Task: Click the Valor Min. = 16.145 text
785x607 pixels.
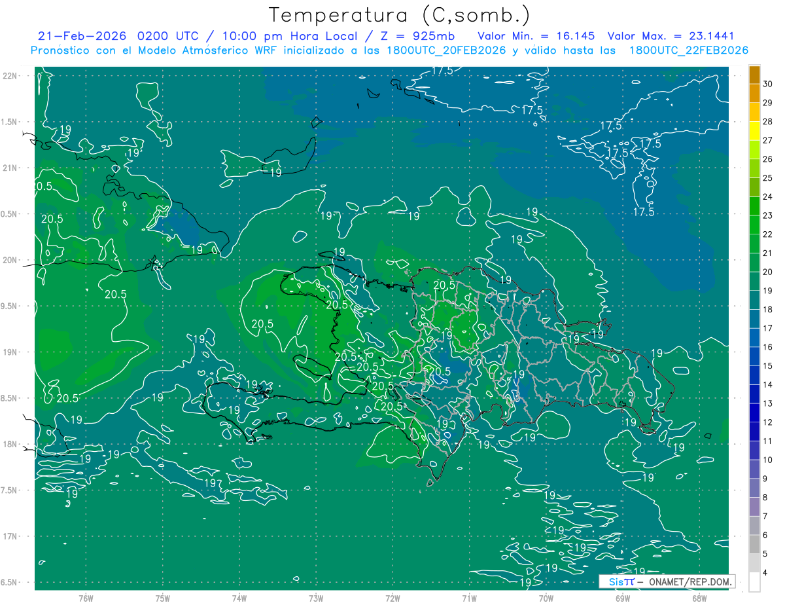Action: click(x=538, y=35)
